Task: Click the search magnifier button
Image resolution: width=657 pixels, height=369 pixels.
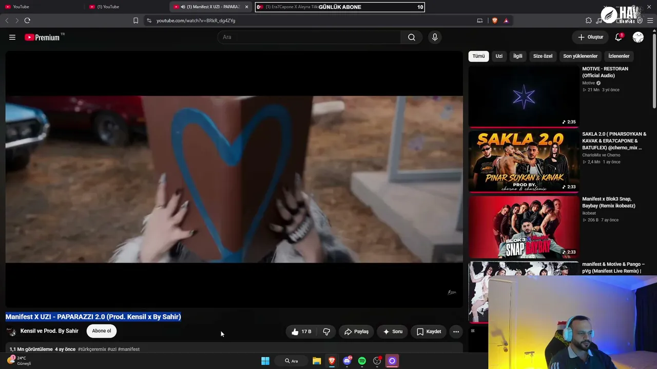Action: [412, 37]
